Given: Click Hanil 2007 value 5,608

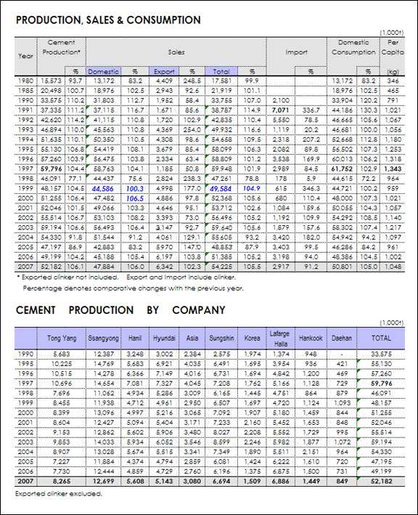Looking at the screenshot, I should (135, 481).
